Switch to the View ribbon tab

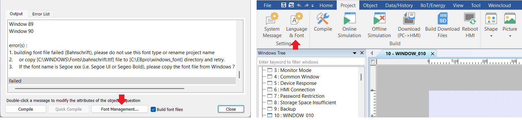tap(458, 5)
